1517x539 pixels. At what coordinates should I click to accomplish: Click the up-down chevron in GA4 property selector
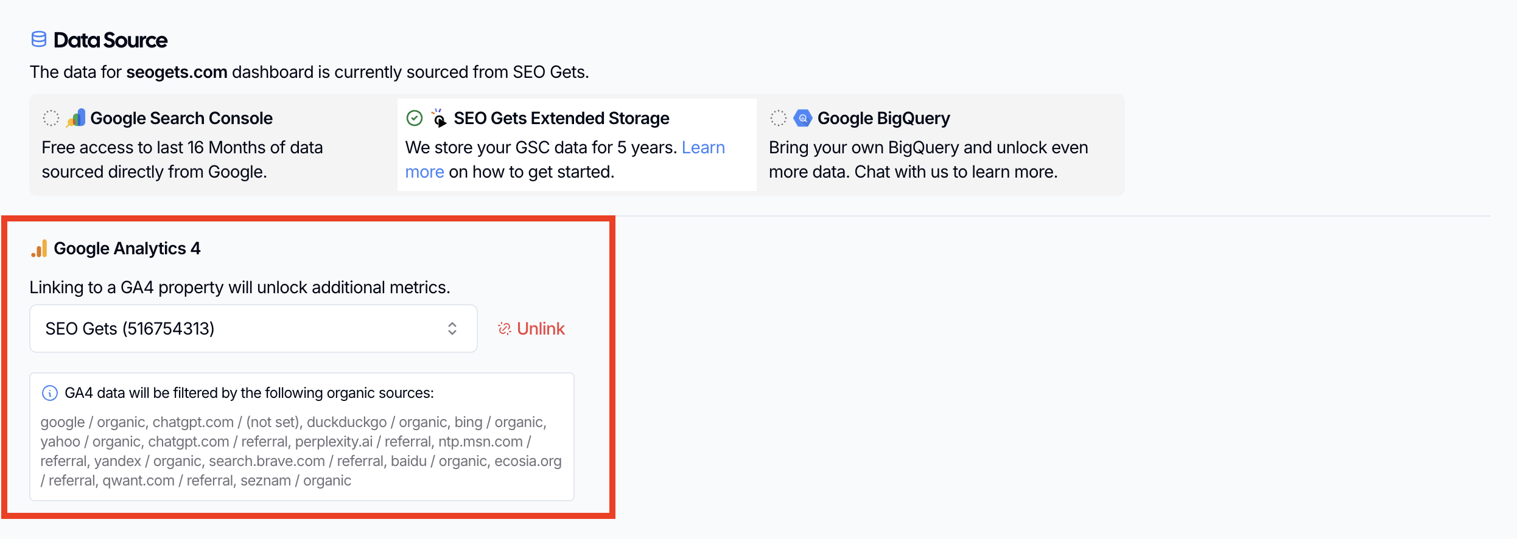click(x=452, y=329)
